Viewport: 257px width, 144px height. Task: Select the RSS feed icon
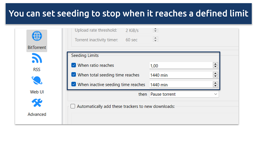click(37, 58)
